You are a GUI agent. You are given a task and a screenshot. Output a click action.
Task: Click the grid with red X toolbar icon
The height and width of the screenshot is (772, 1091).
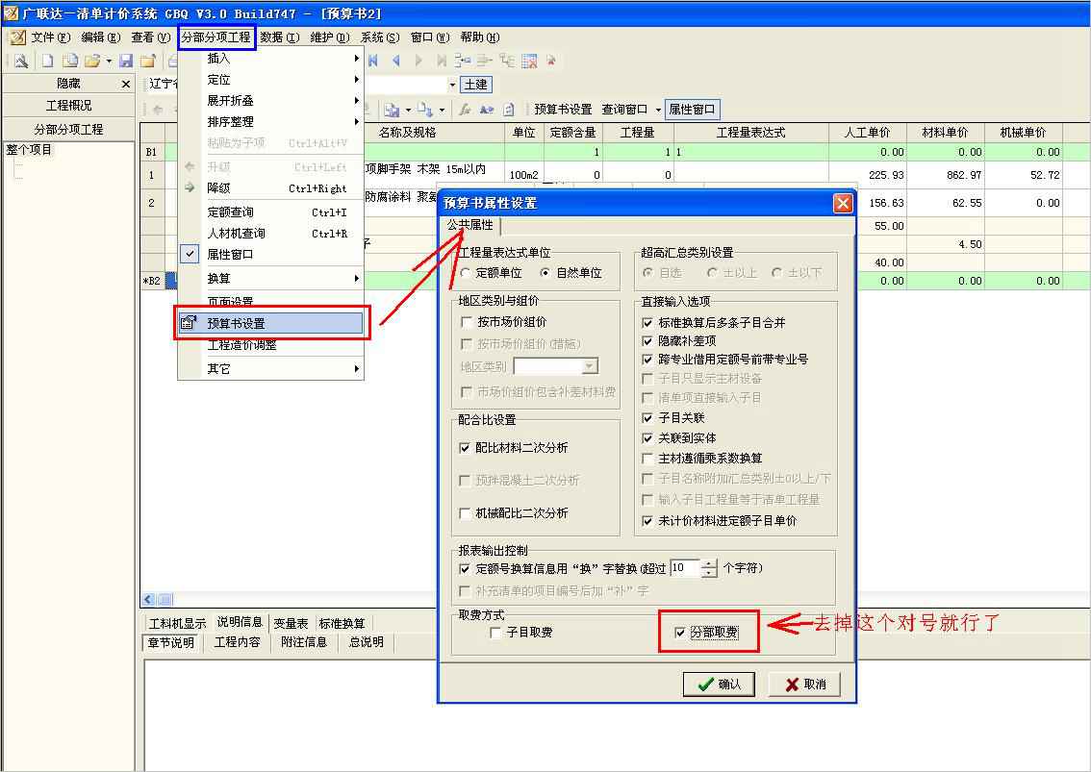point(529,62)
